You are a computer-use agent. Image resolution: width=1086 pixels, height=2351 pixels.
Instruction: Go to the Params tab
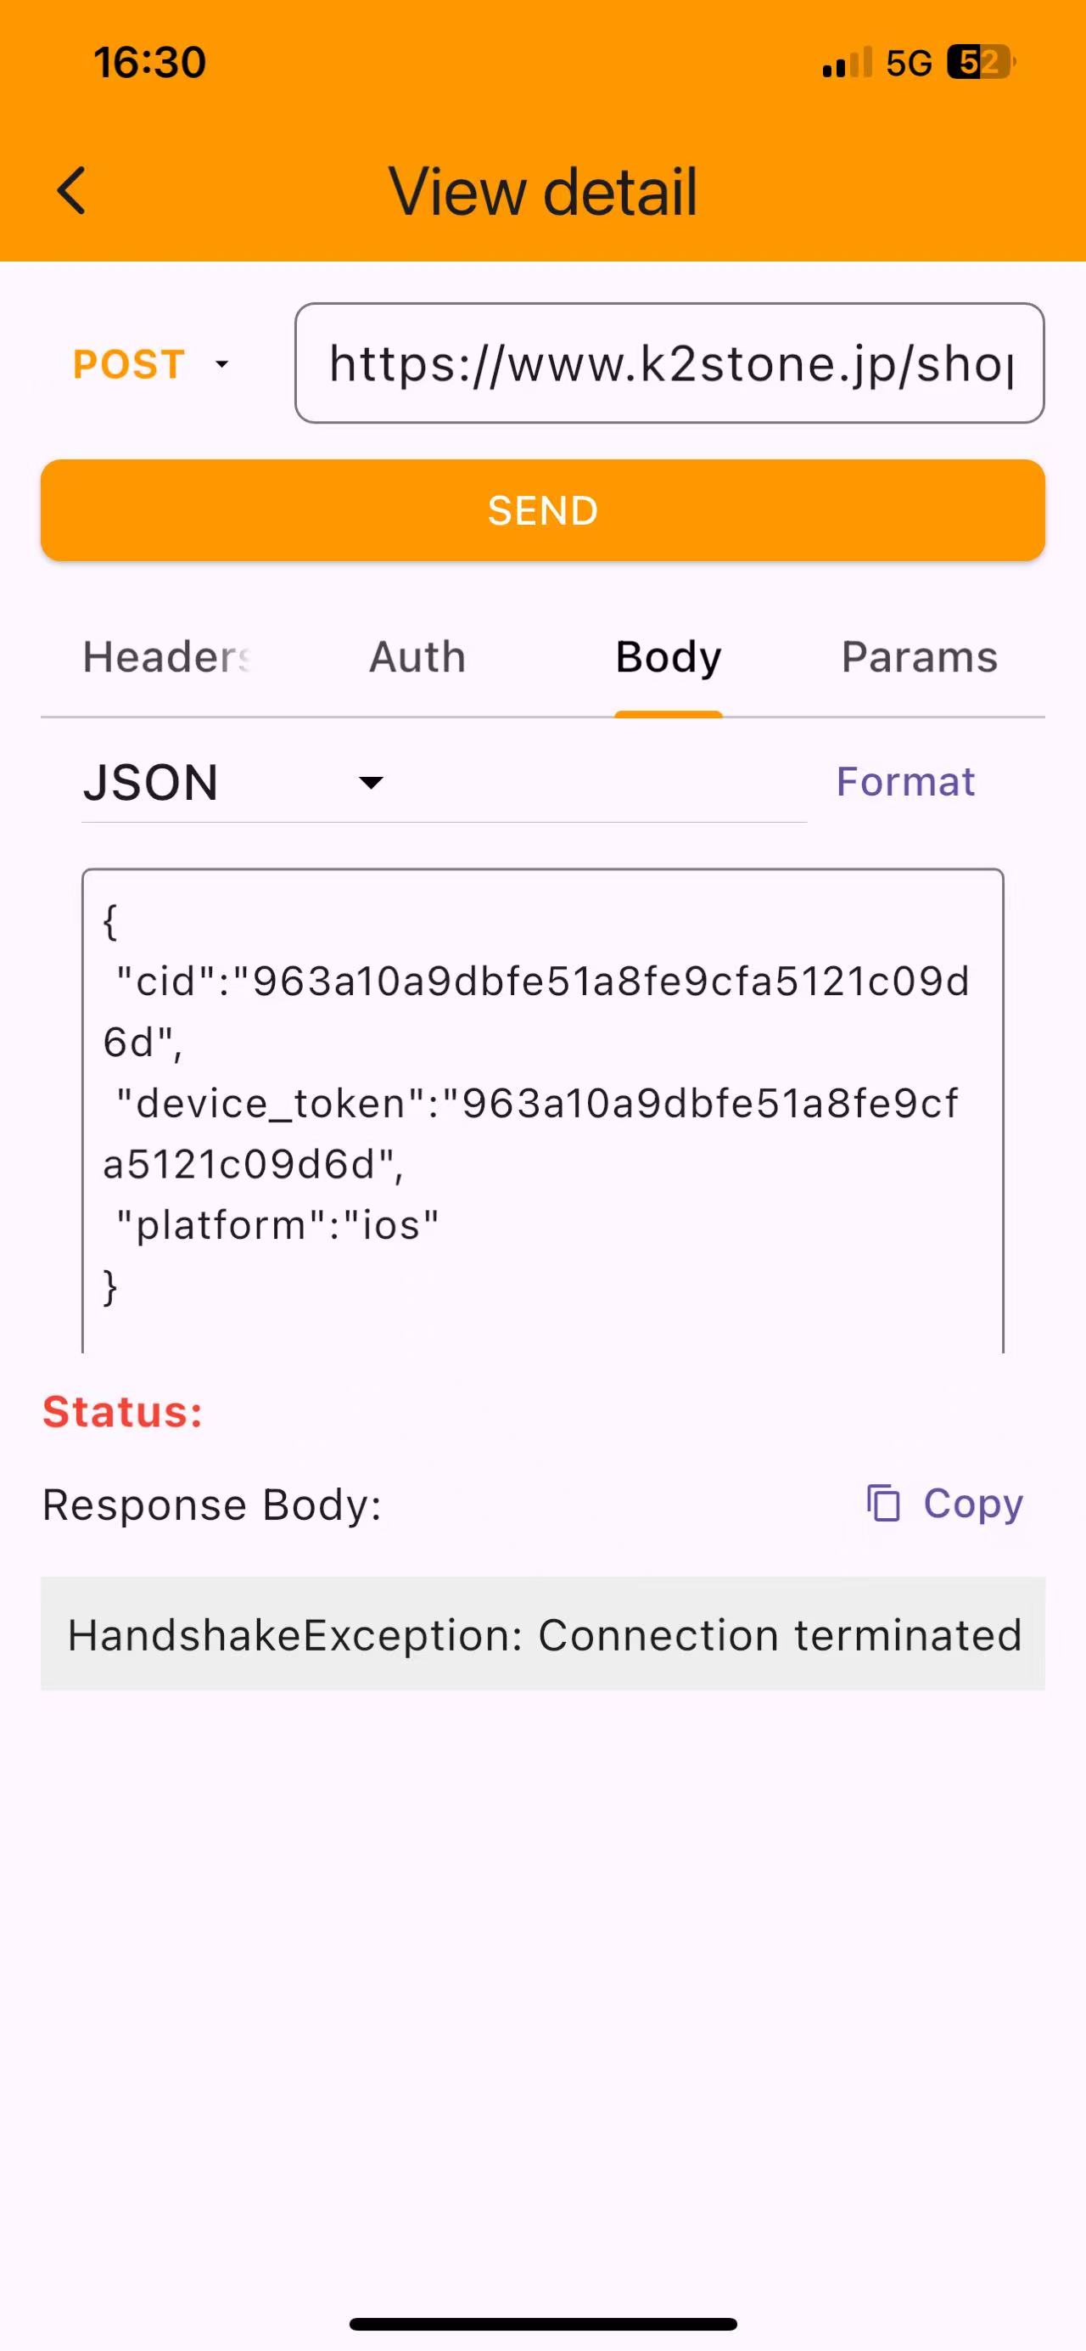pos(919,657)
